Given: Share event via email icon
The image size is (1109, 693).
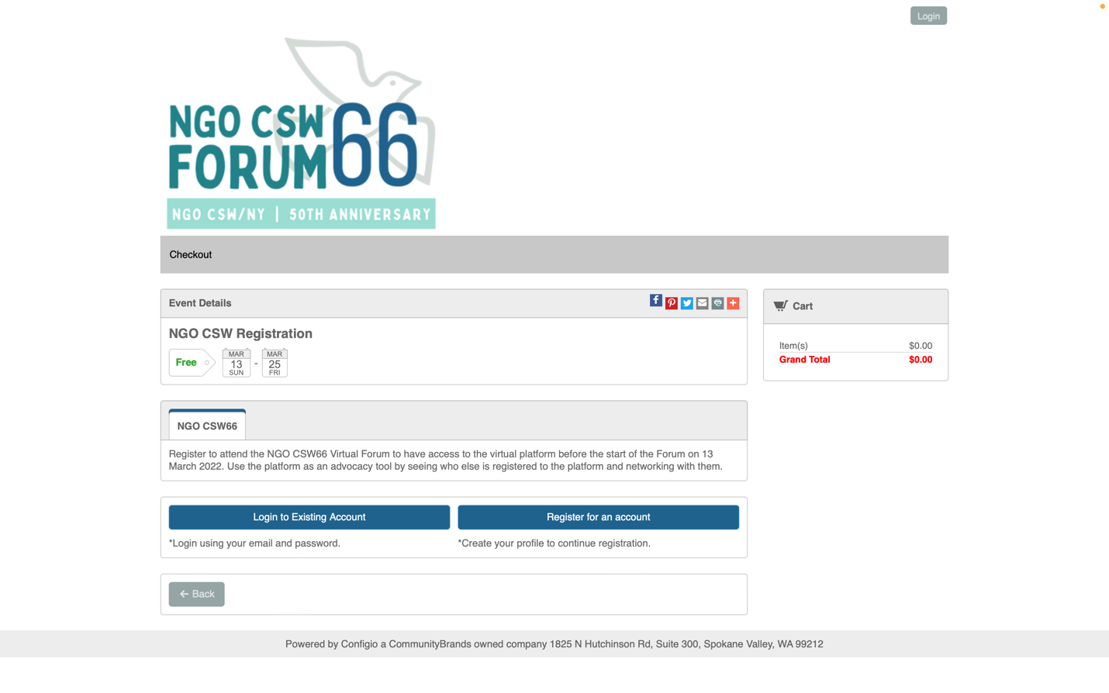Looking at the screenshot, I should pyautogui.click(x=702, y=303).
